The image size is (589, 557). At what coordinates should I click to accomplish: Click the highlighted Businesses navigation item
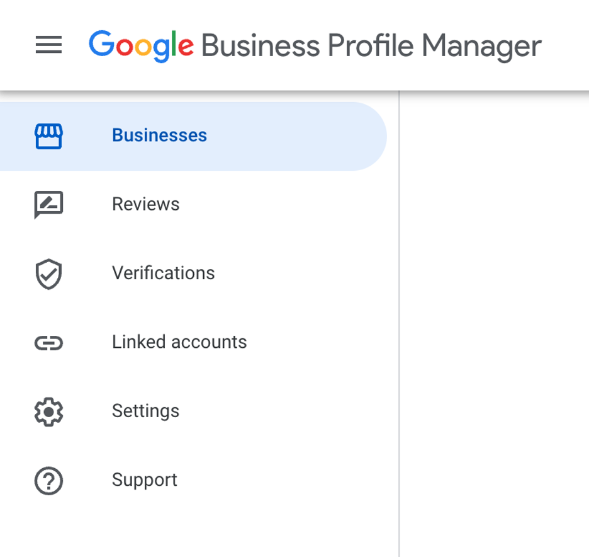(x=159, y=135)
